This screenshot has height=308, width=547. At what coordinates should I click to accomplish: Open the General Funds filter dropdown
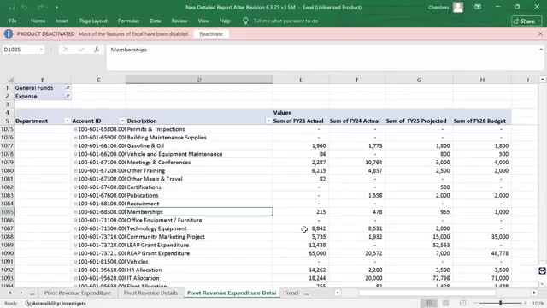click(68, 87)
